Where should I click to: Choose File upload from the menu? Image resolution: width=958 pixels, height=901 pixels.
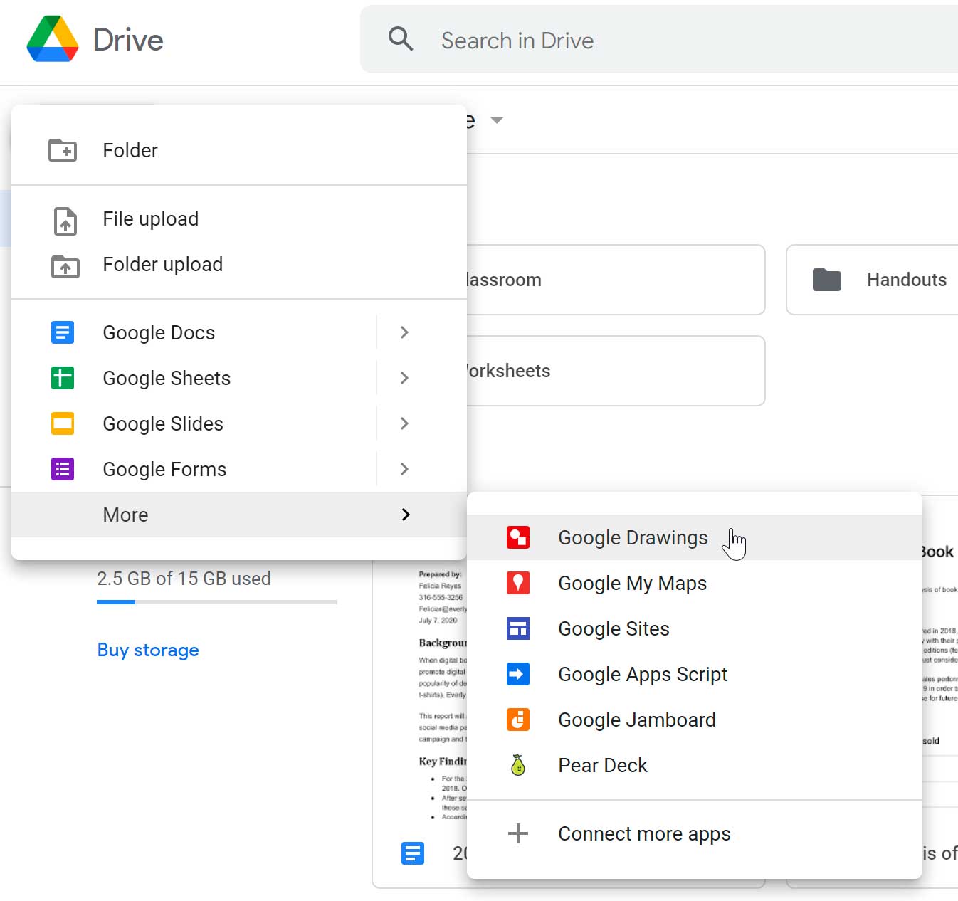[x=150, y=219]
